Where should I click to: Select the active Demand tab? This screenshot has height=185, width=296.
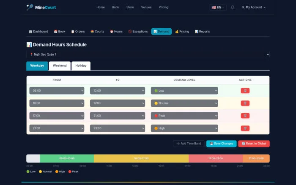click(x=162, y=32)
